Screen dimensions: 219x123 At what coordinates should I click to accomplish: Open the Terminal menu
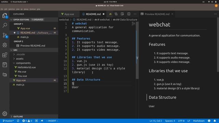click(33, 9)
